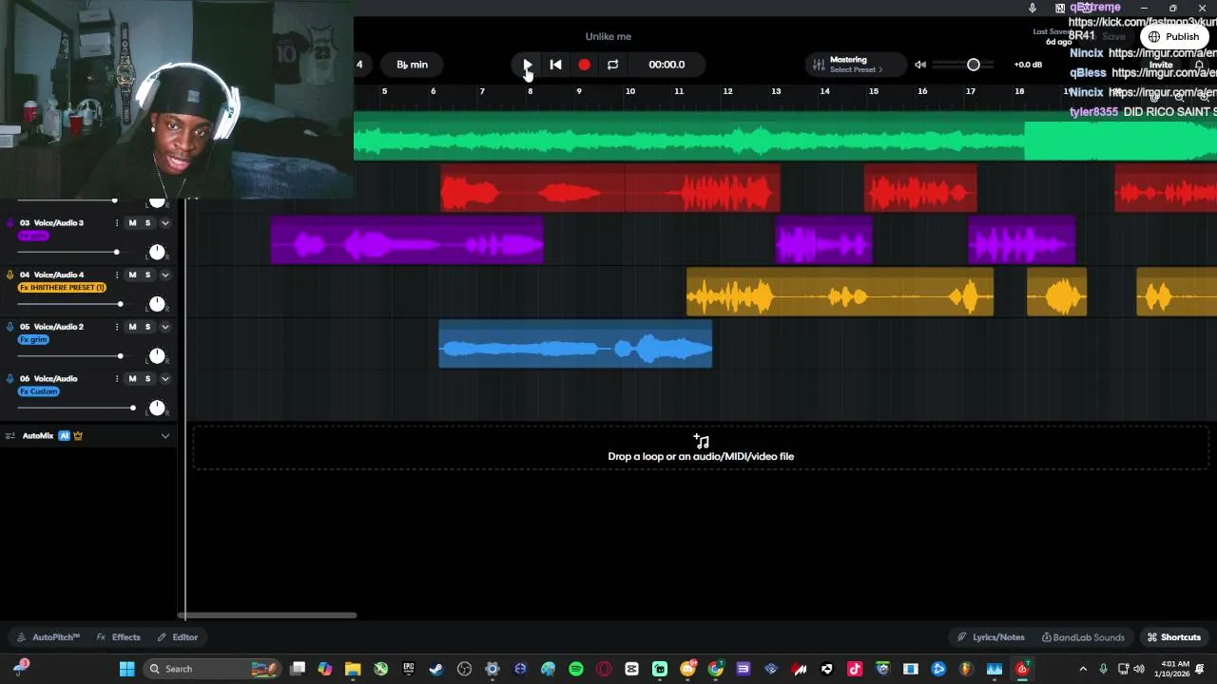Open the three-dot menu for Voice/Audio 2
The image size is (1217, 684).
click(117, 327)
